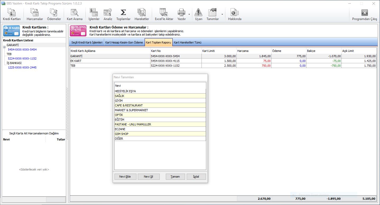The height and width of the screenshot is (205, 380).
Task: Select GARANTİ bank in card list
Action: 13,45
